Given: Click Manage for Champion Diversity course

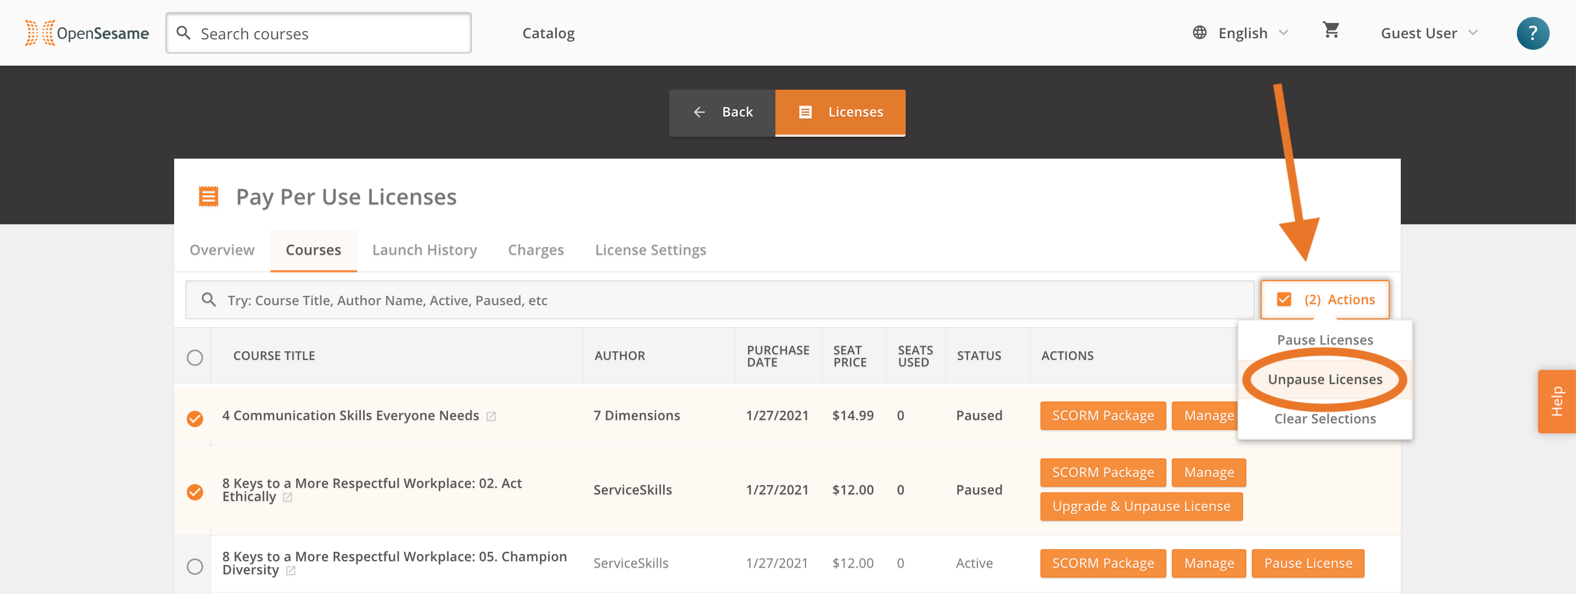Looking at the screenshot, I should point(1209,563).
